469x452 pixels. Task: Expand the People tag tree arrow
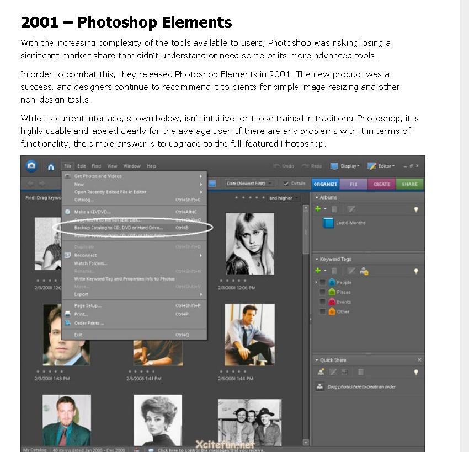click(316, 282)
